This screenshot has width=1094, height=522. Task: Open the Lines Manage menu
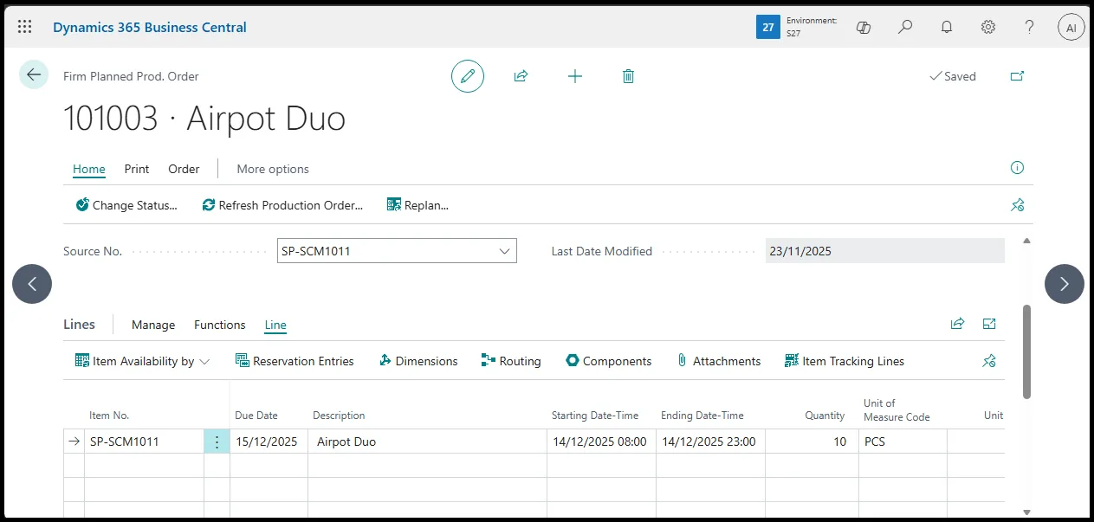click(x=153, y=325)
